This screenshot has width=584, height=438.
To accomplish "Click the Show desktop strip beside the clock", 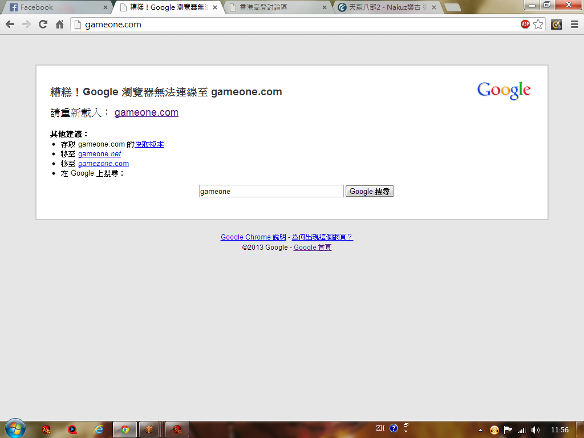I will pyautogui.click(x=580, y=430).
